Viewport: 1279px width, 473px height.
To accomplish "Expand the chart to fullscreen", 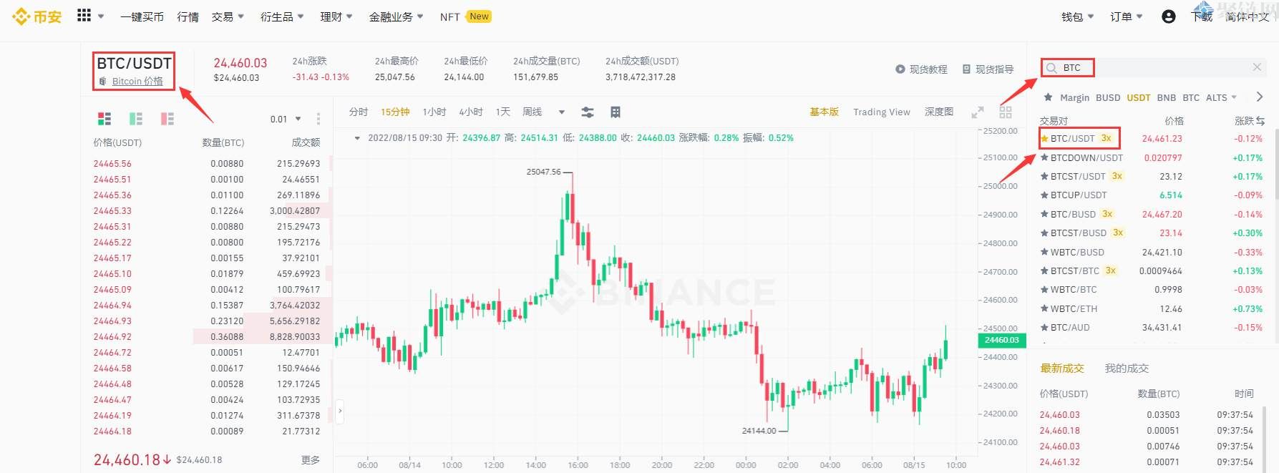I will click(977, 112).
